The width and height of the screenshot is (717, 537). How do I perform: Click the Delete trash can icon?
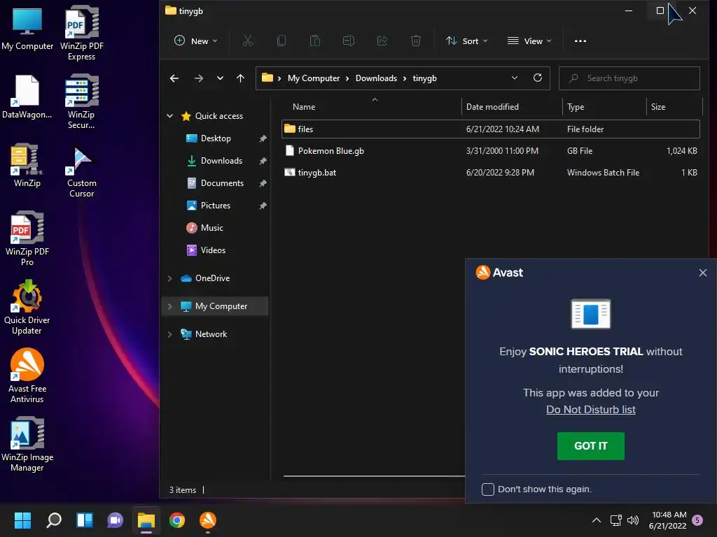click(x=416, y=41)
